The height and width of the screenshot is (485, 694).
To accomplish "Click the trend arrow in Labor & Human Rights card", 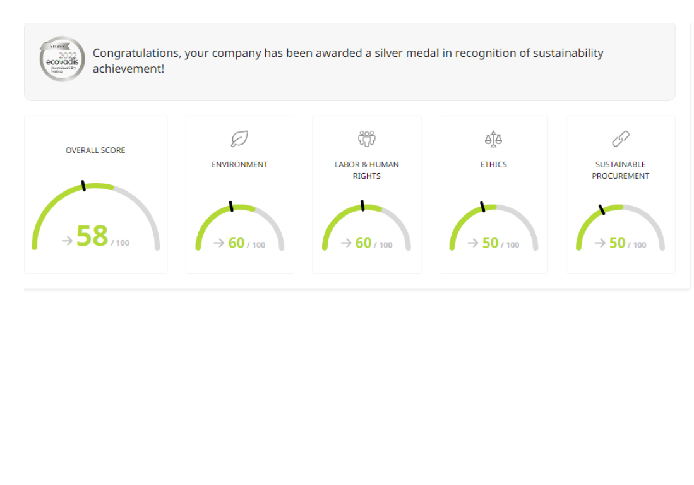I will (346, 243).
